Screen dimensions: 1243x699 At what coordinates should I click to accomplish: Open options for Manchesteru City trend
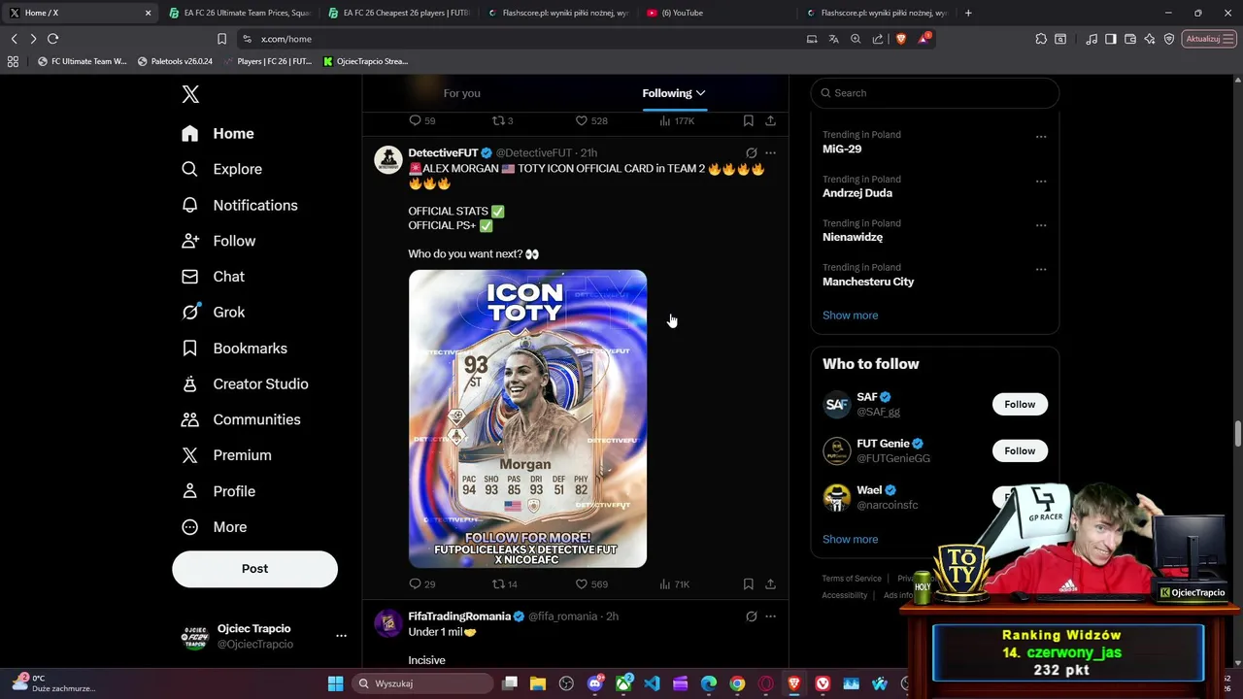pyautogui.click(x=1041, y=270)
